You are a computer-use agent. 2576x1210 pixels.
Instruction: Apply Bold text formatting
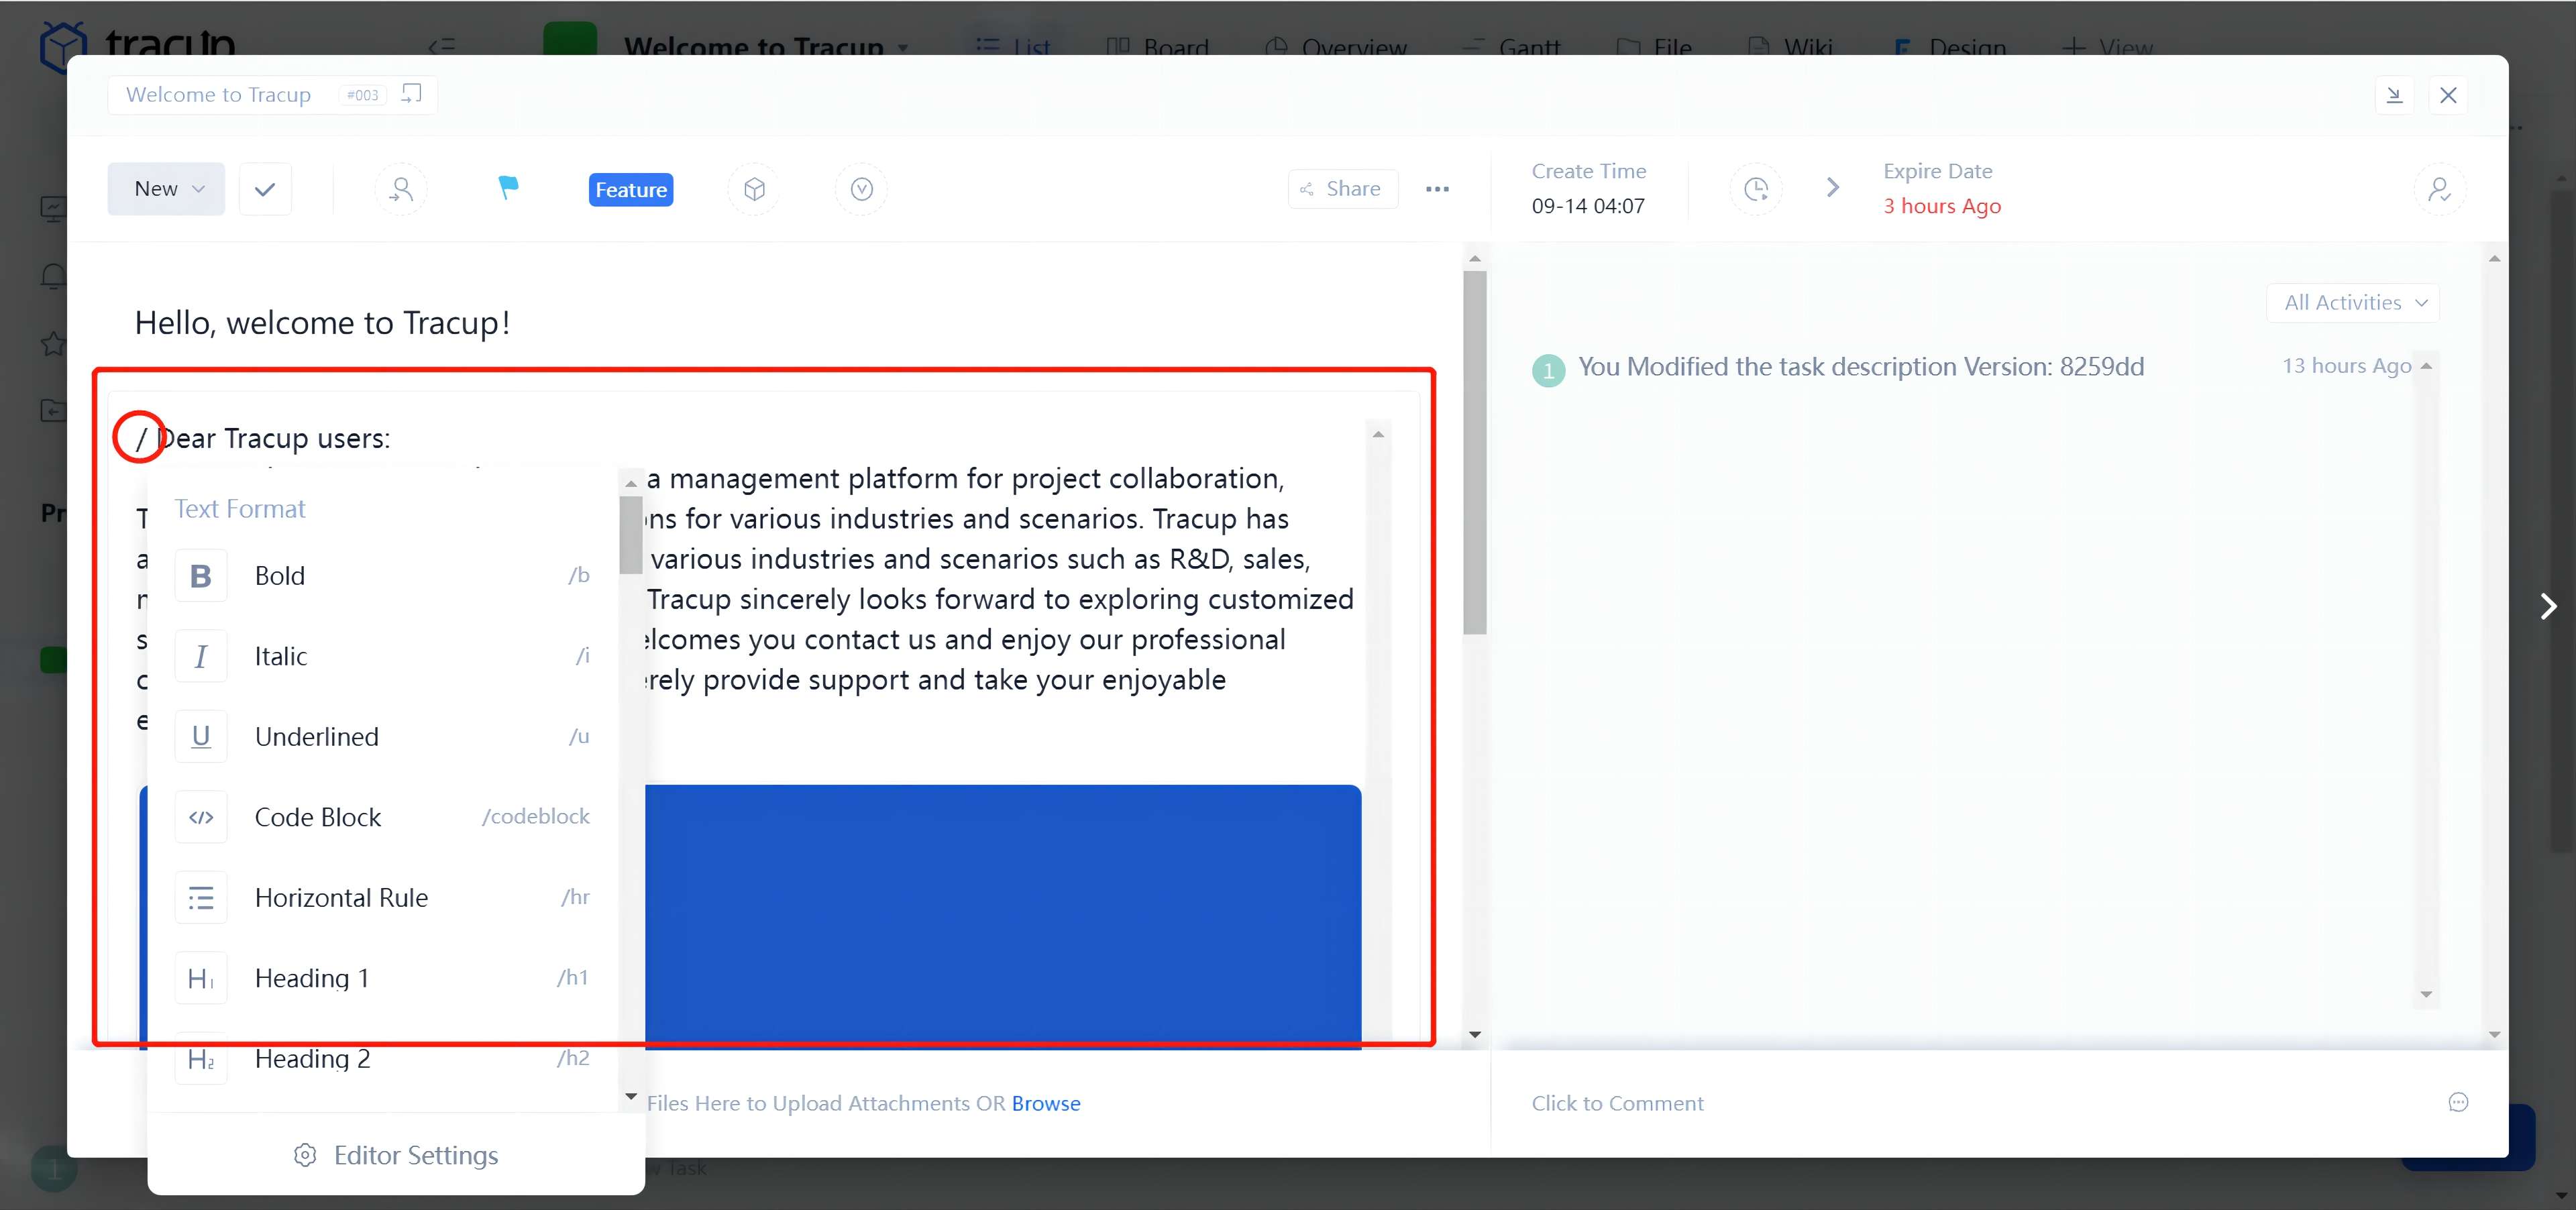pos(279,575)
